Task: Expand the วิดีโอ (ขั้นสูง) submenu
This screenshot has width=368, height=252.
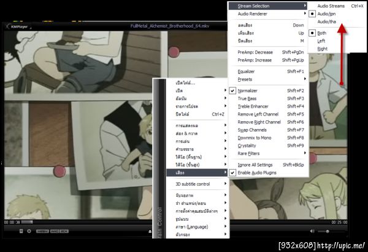Action: tap(197, 165)
